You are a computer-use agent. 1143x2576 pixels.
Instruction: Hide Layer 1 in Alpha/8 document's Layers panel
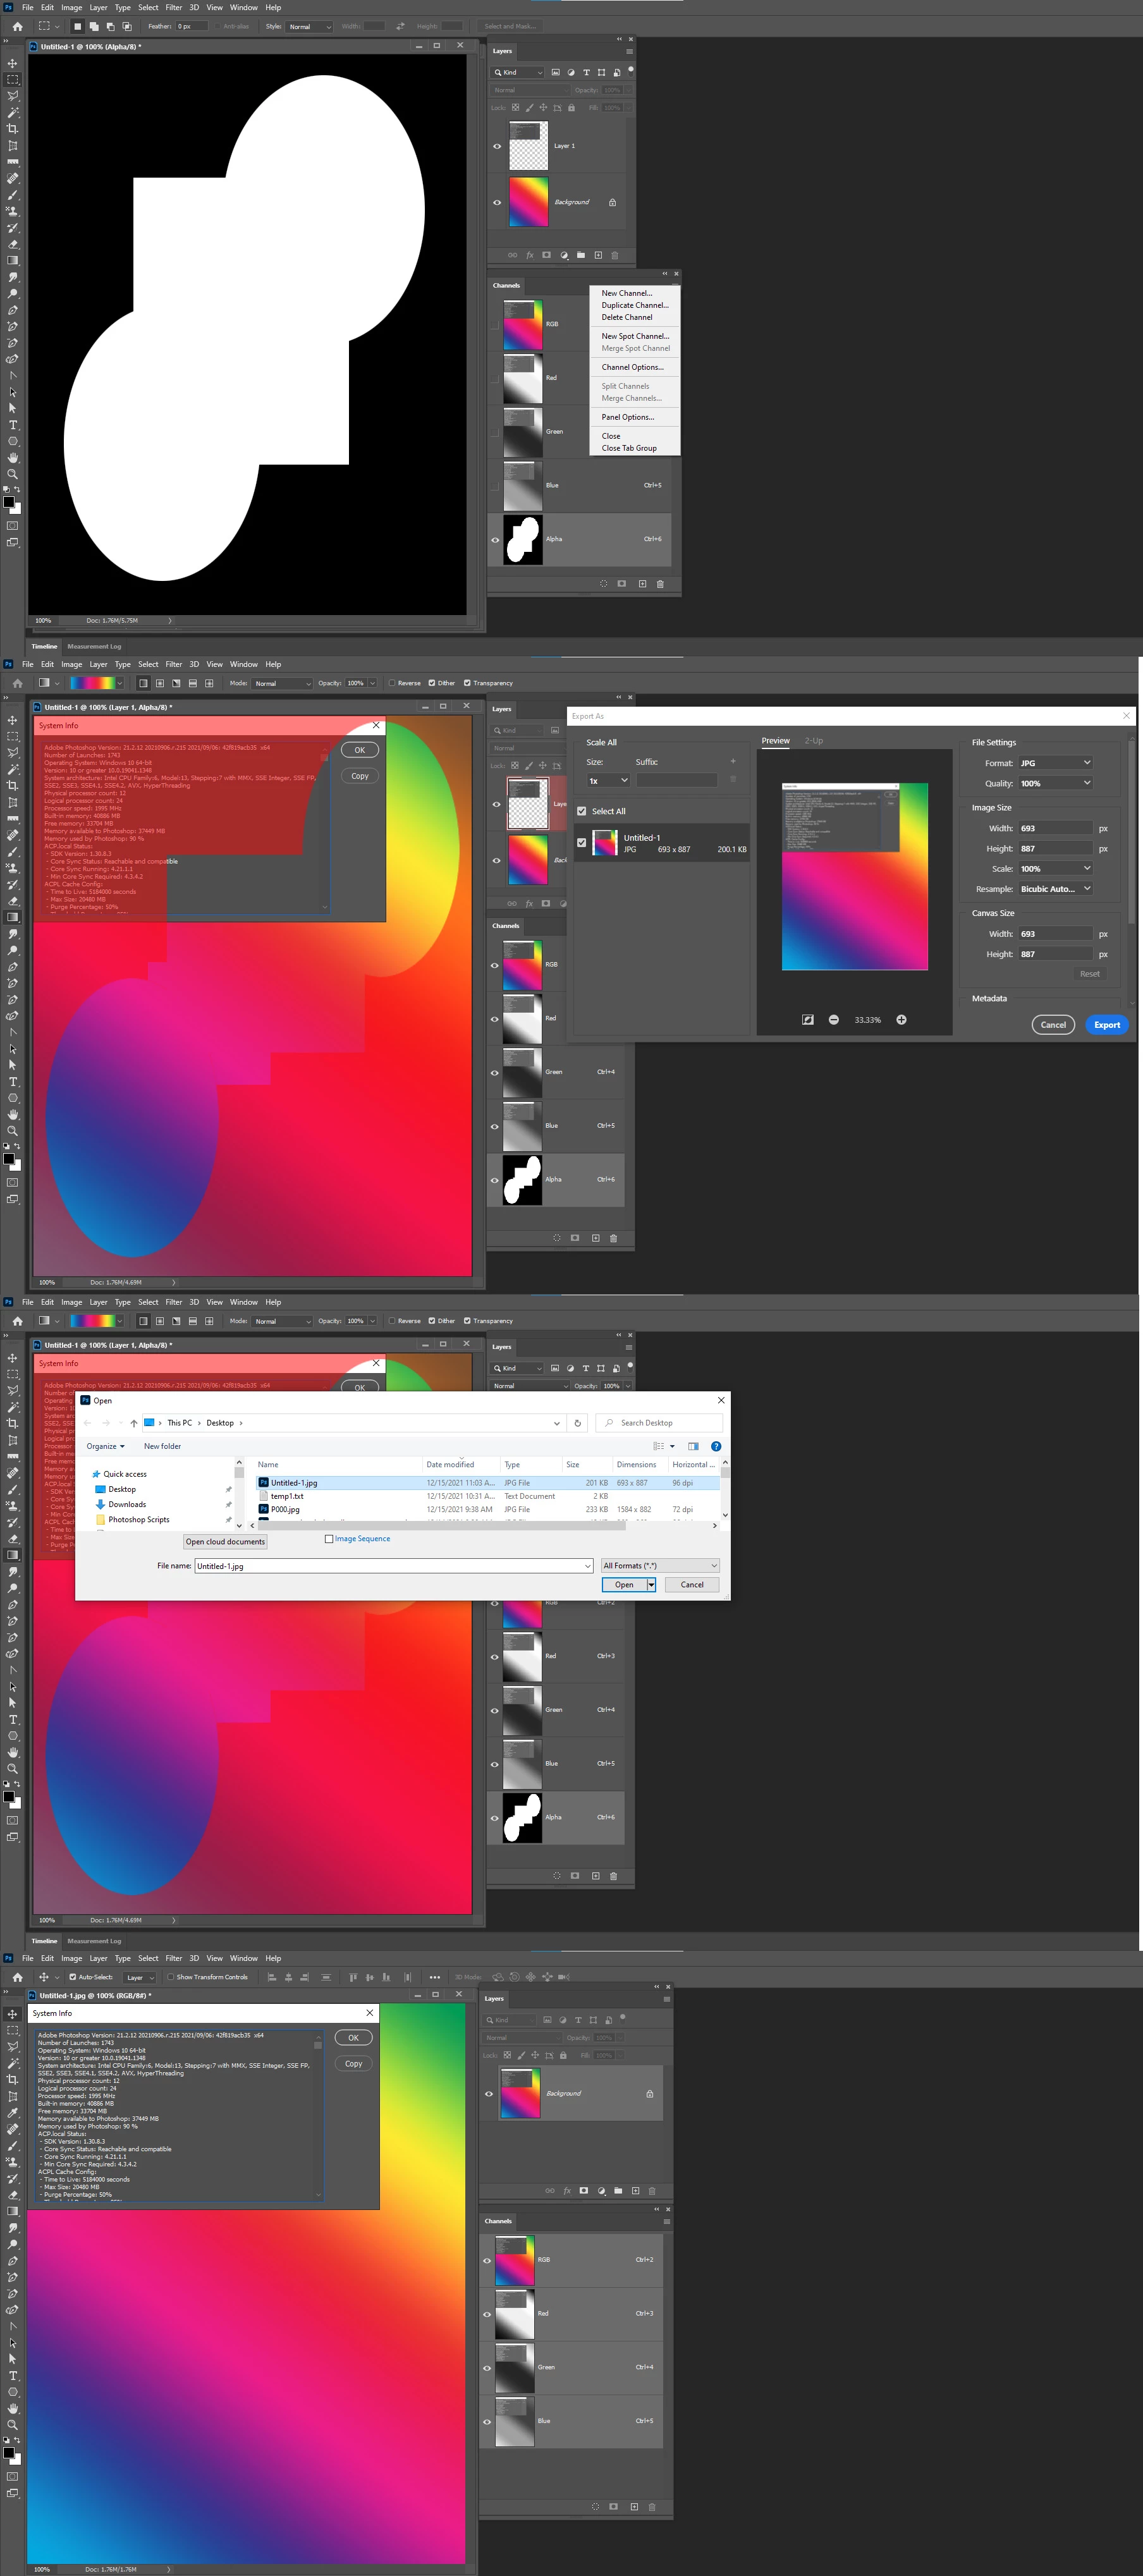point(497,146)
